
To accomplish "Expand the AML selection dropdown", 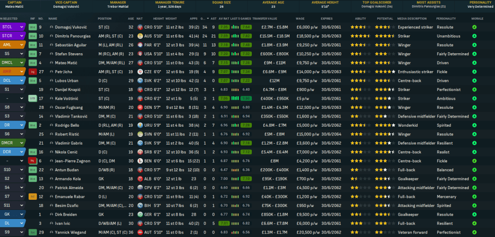I will click(x=13, y=45).
